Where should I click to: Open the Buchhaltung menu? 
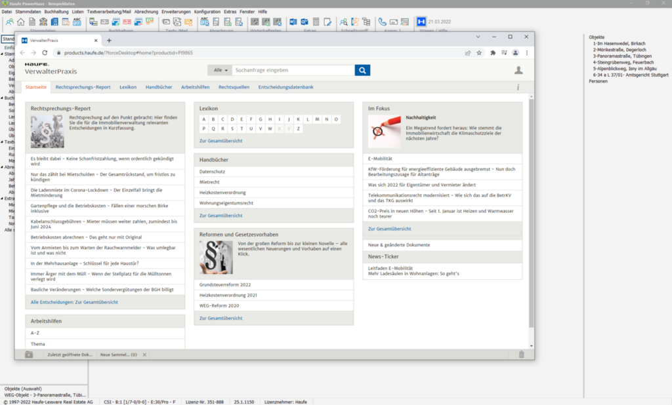[56, 12]
